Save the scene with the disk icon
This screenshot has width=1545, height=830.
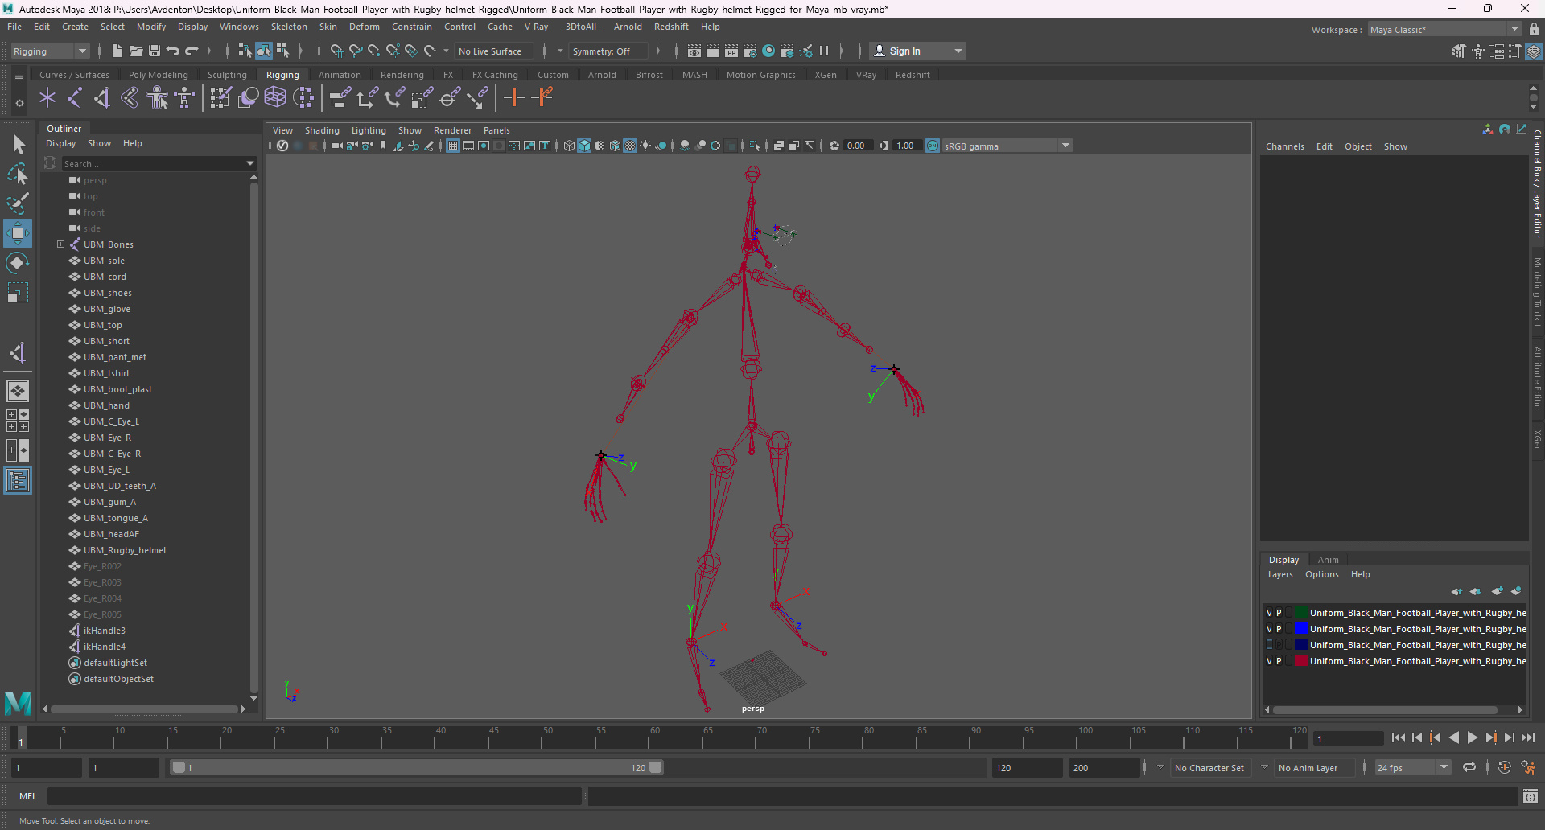(154, 51)
